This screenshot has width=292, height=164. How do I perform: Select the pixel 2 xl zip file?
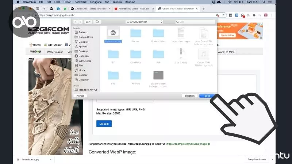[181, 54]
